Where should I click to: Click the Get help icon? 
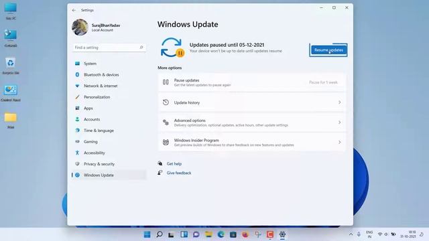tap(160, 163)
